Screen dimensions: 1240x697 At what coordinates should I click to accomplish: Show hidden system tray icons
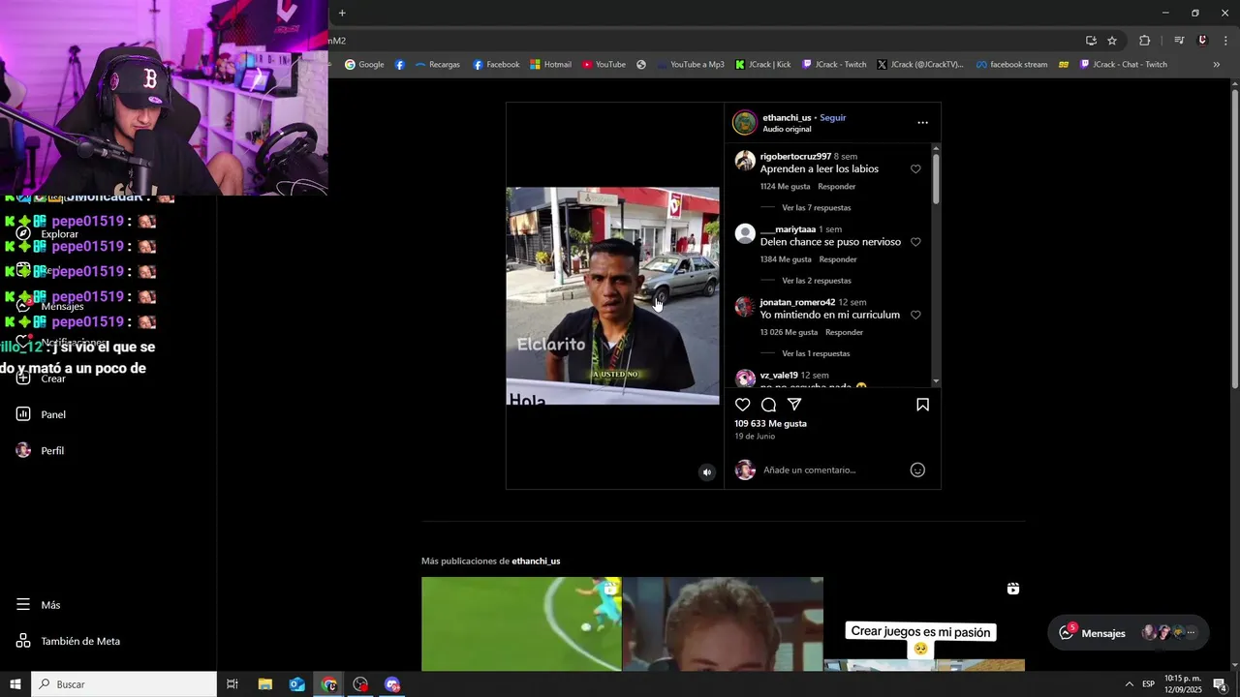point(1129,684)
